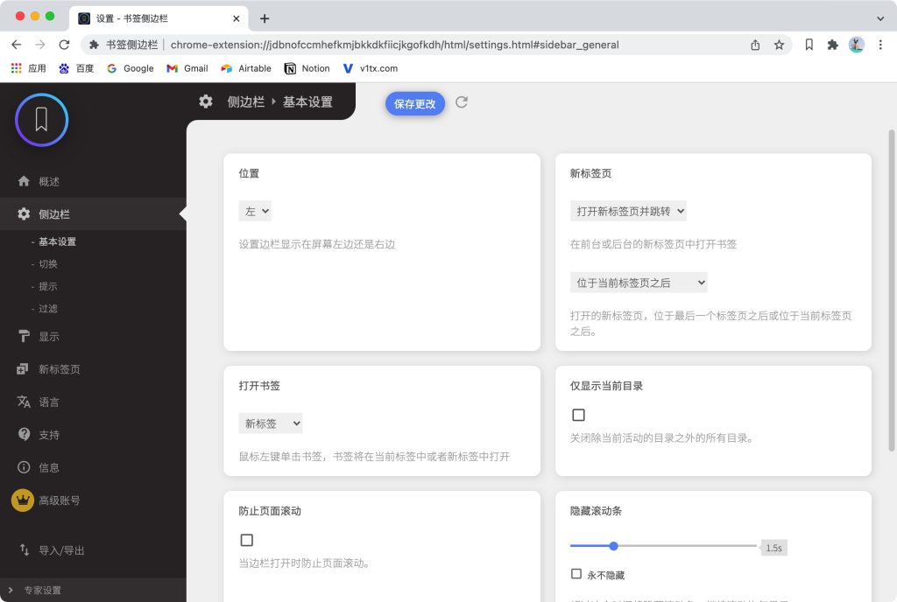Click the browser forward arrow
The width and height of the screenshot is (897, 602).
(40, 45)
